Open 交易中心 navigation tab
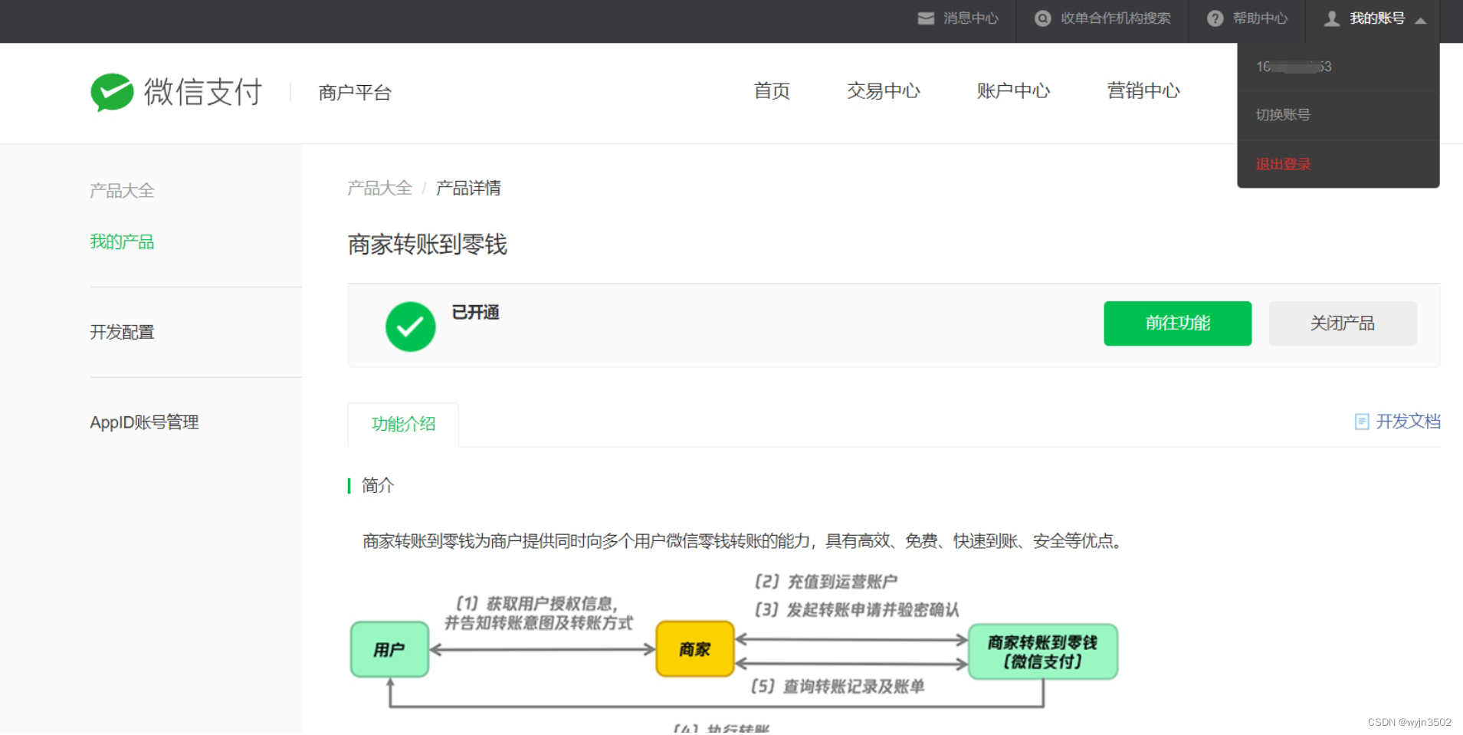 [883, 91]
